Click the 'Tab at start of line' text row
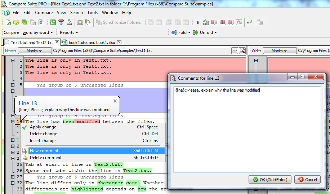This screenshot has width=330, height=194. (x=74, y=164)
